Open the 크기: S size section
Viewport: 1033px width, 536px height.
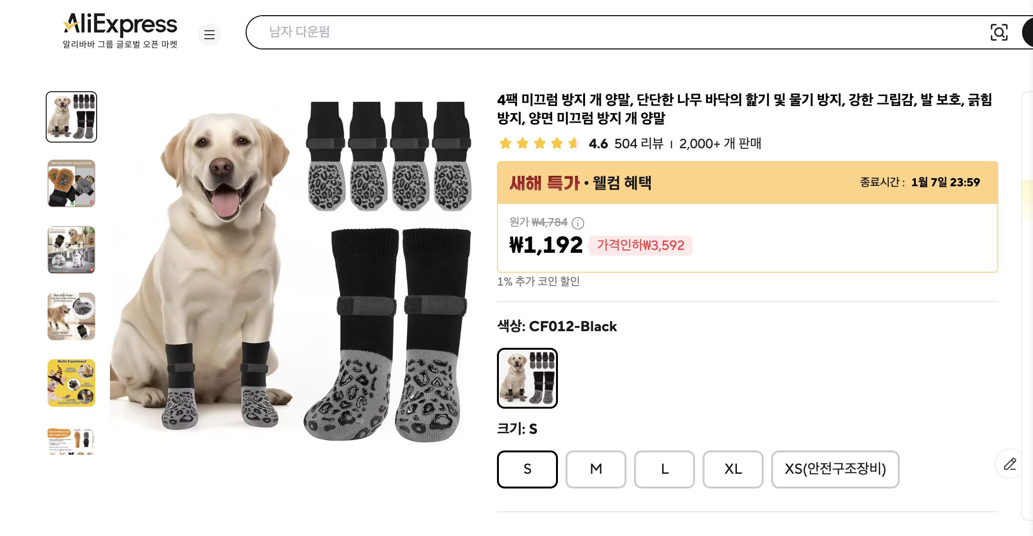click(516, 428)
